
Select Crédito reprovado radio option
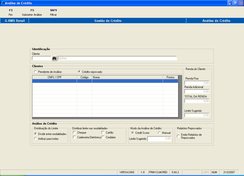pyautogui.click(x=90, y=72)
